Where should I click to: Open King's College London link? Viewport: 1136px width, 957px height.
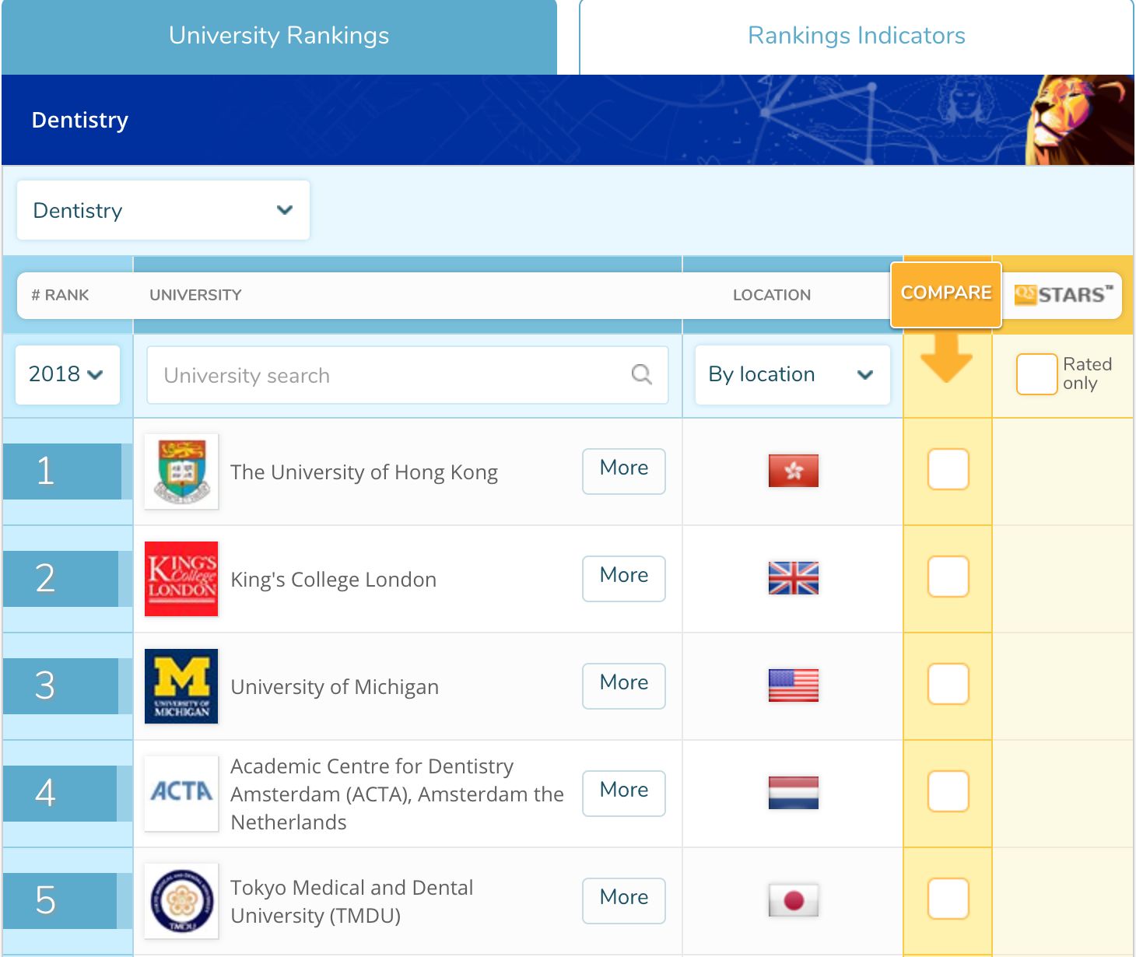coord(334,580)
